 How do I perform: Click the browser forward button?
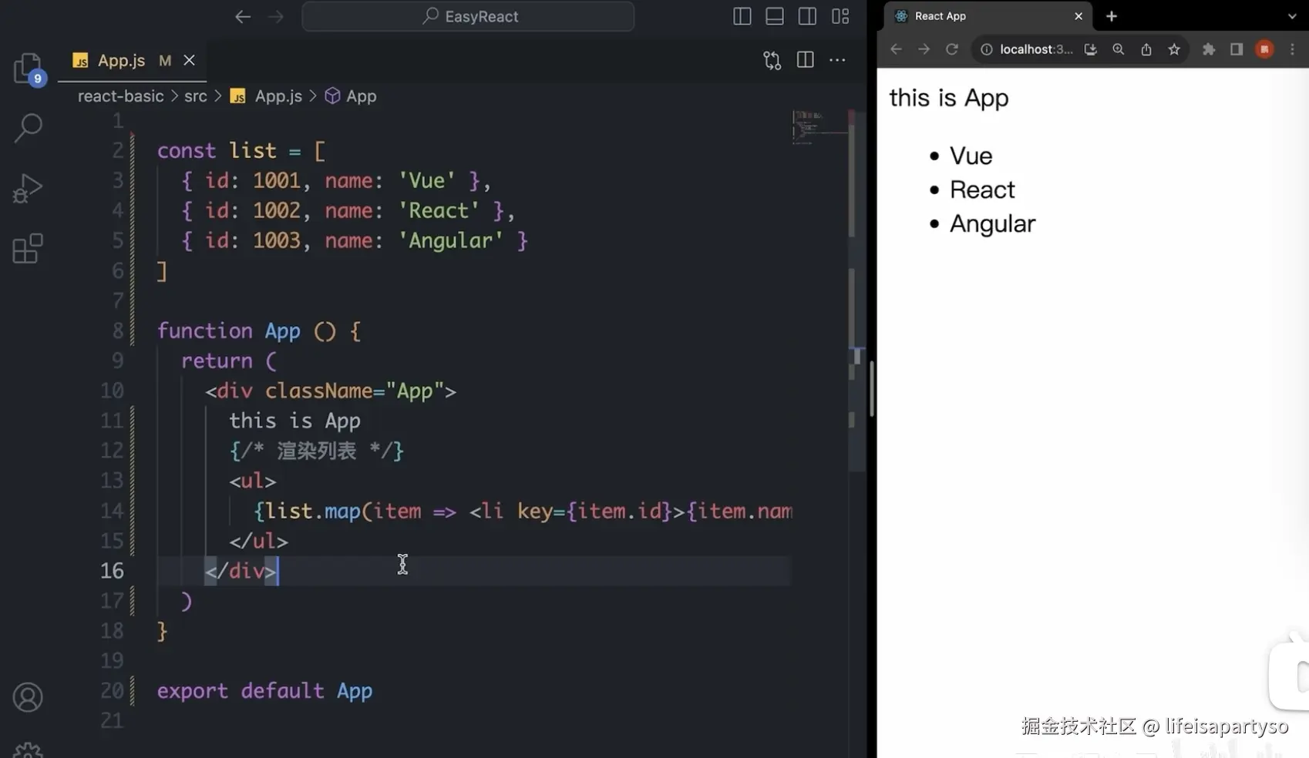[x=924, y=49]
